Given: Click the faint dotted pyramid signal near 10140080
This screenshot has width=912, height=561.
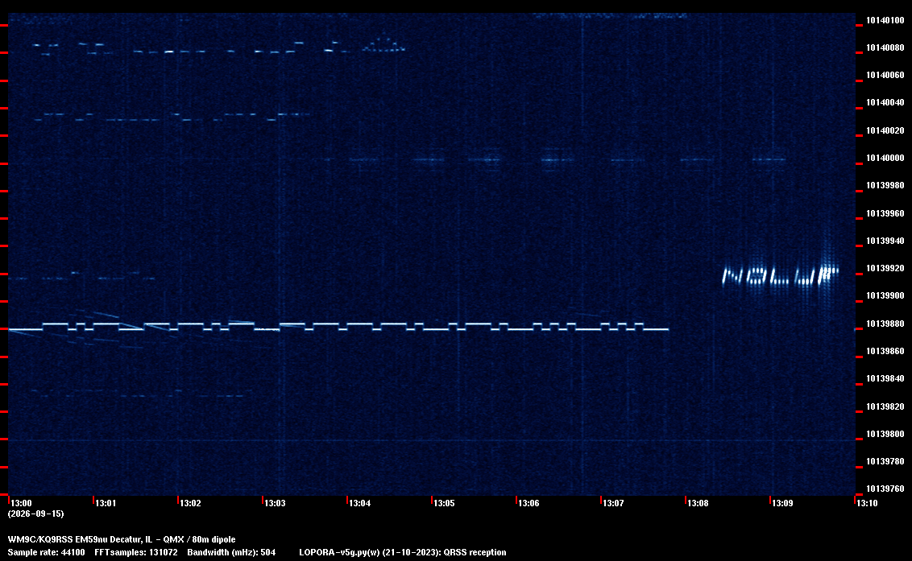Looking at the screenshot, I should 383,45.
